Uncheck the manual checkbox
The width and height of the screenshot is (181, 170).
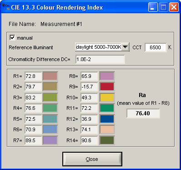pyautogui.click(x=12, y=37)
